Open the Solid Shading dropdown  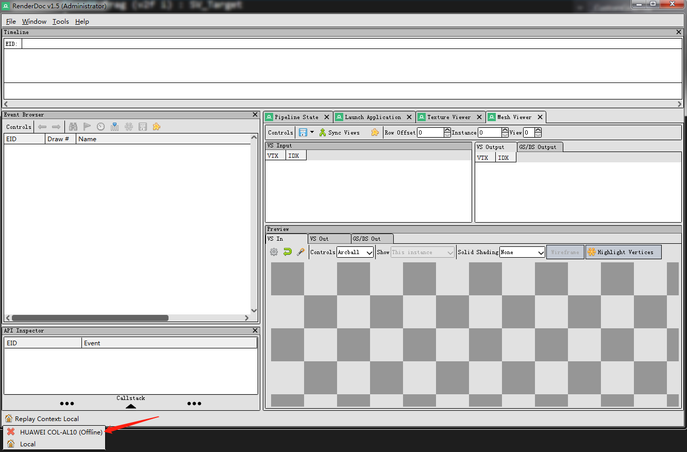(522, 252)
